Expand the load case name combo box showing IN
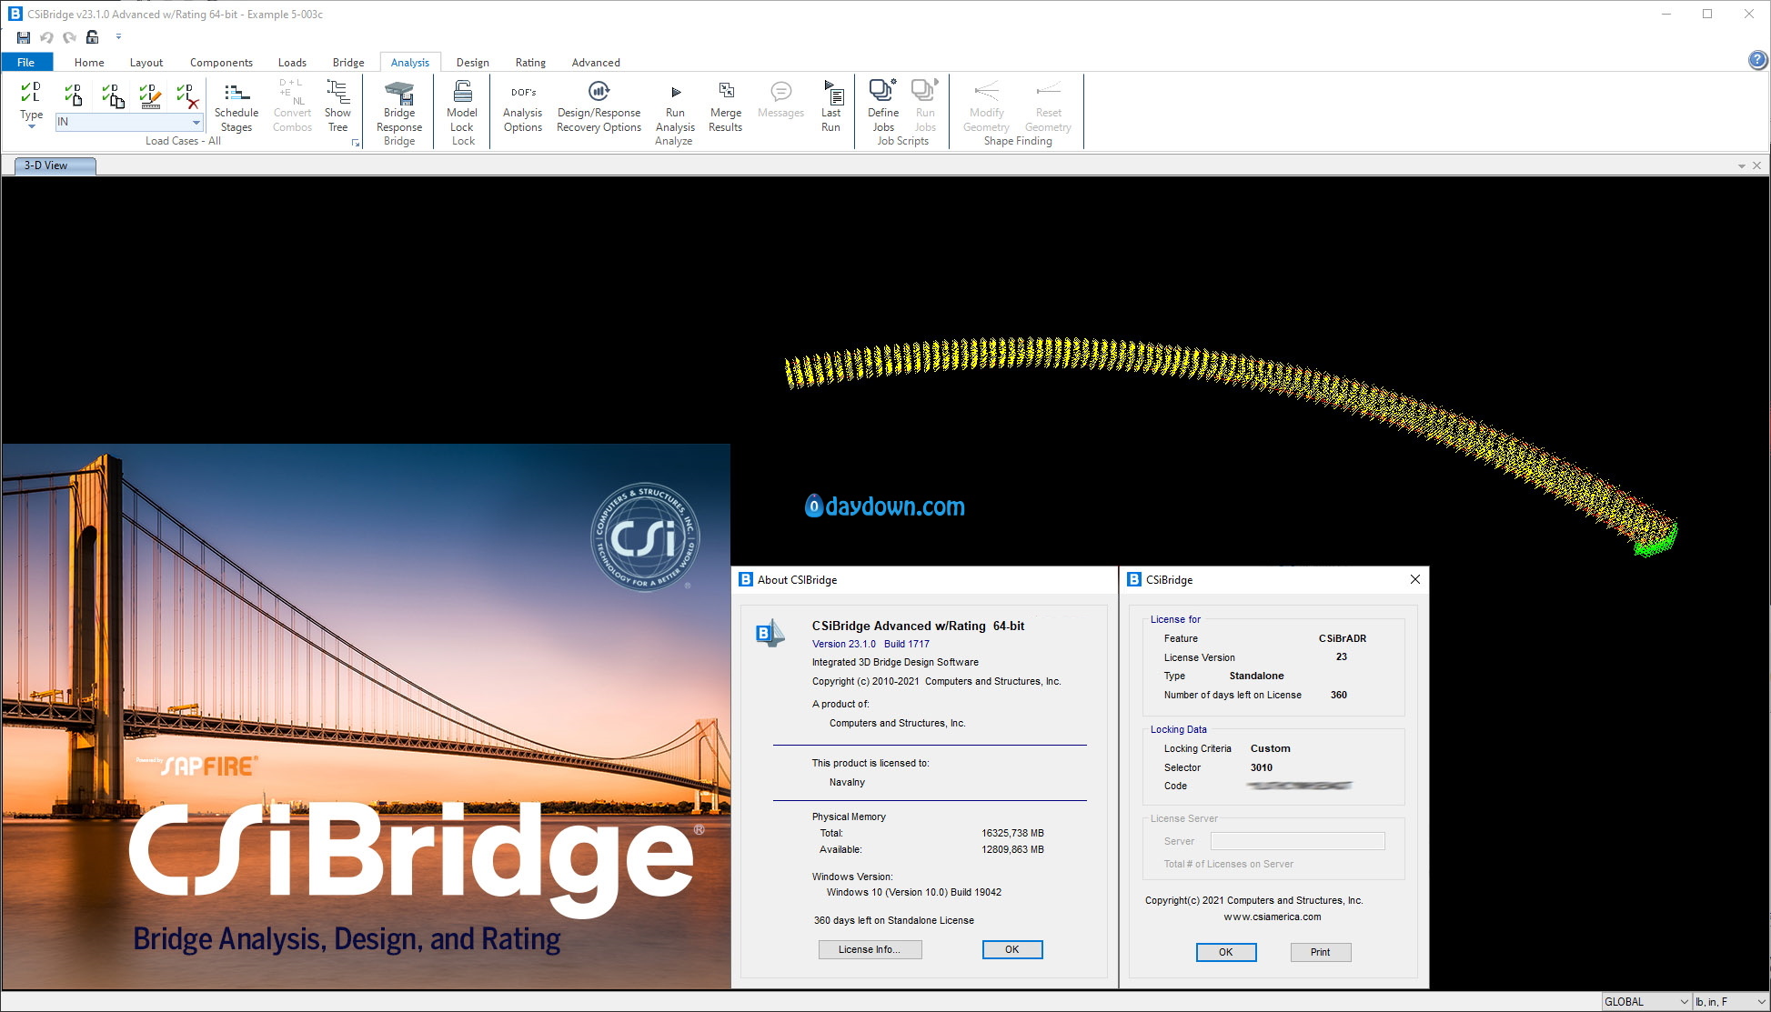The width and height of the screenshot is (1771, 1012). (196, 122)
